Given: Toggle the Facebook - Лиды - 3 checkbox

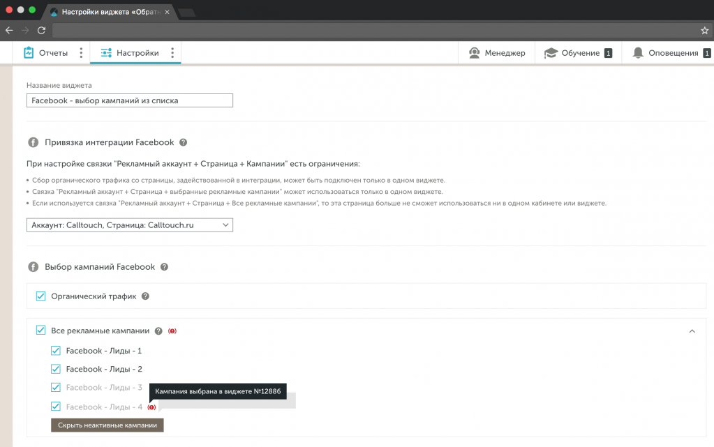Looking at the screenshot, I should point(56,387).
